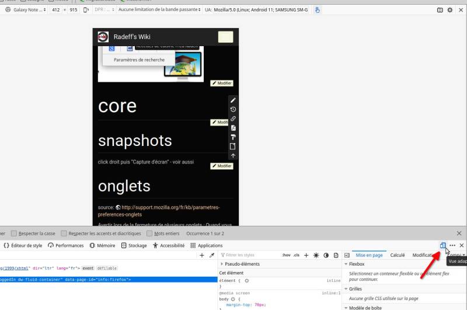Rotate the viewport orientation icon
This screenshot has width=467, height=310.
point(86,10)
